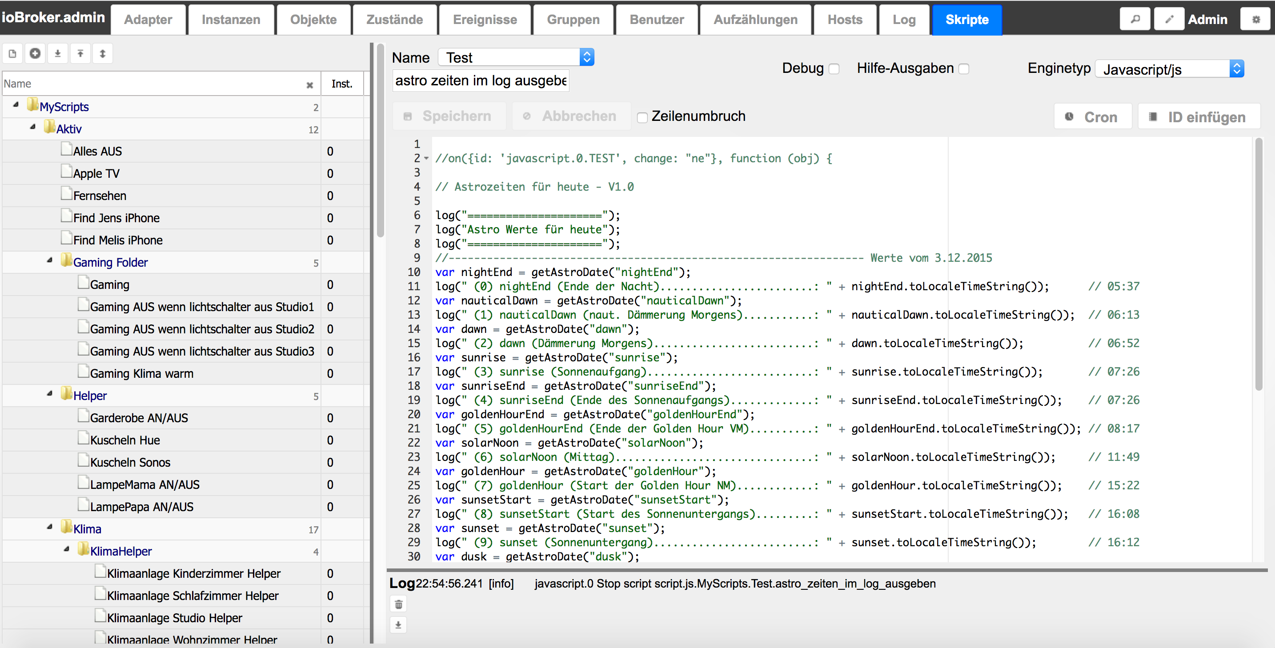Click the import scripts download icon
The image size is (1275, 648).
57,53
